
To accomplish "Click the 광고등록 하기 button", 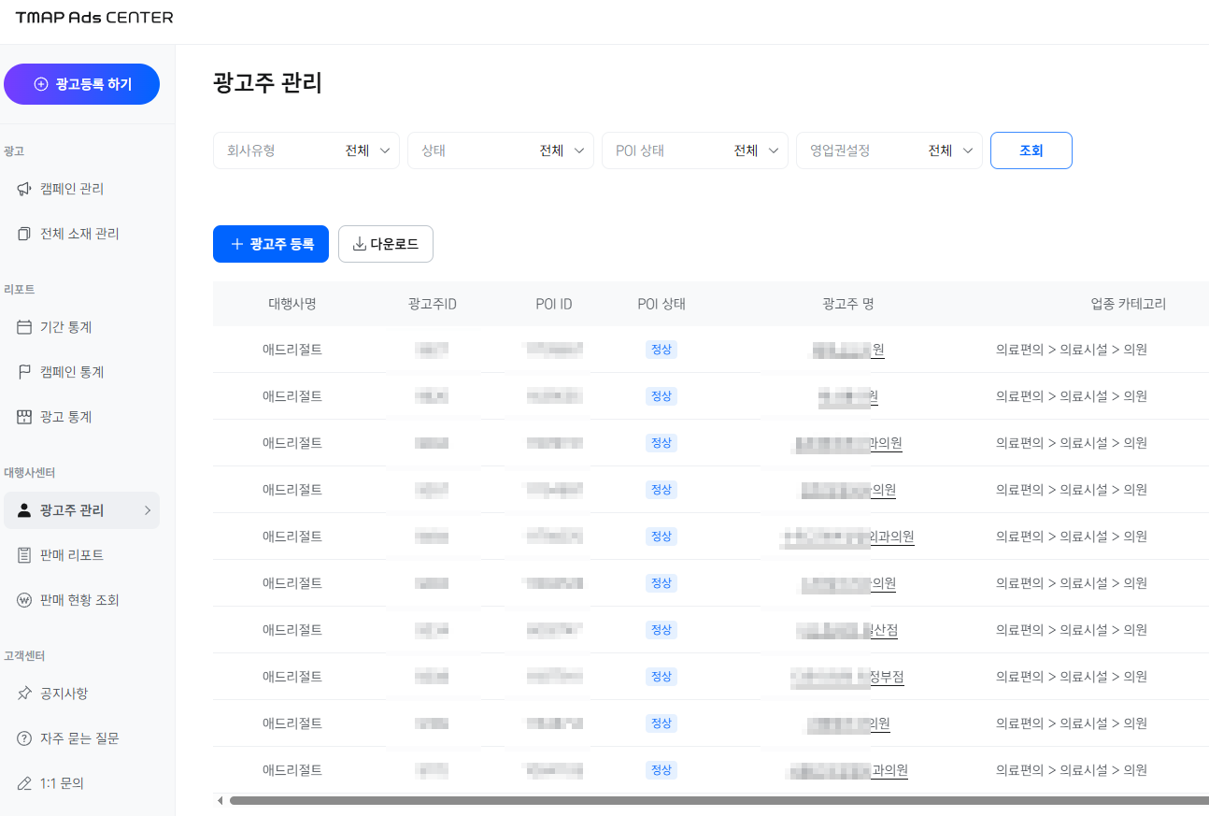I will tap(82, 84).
